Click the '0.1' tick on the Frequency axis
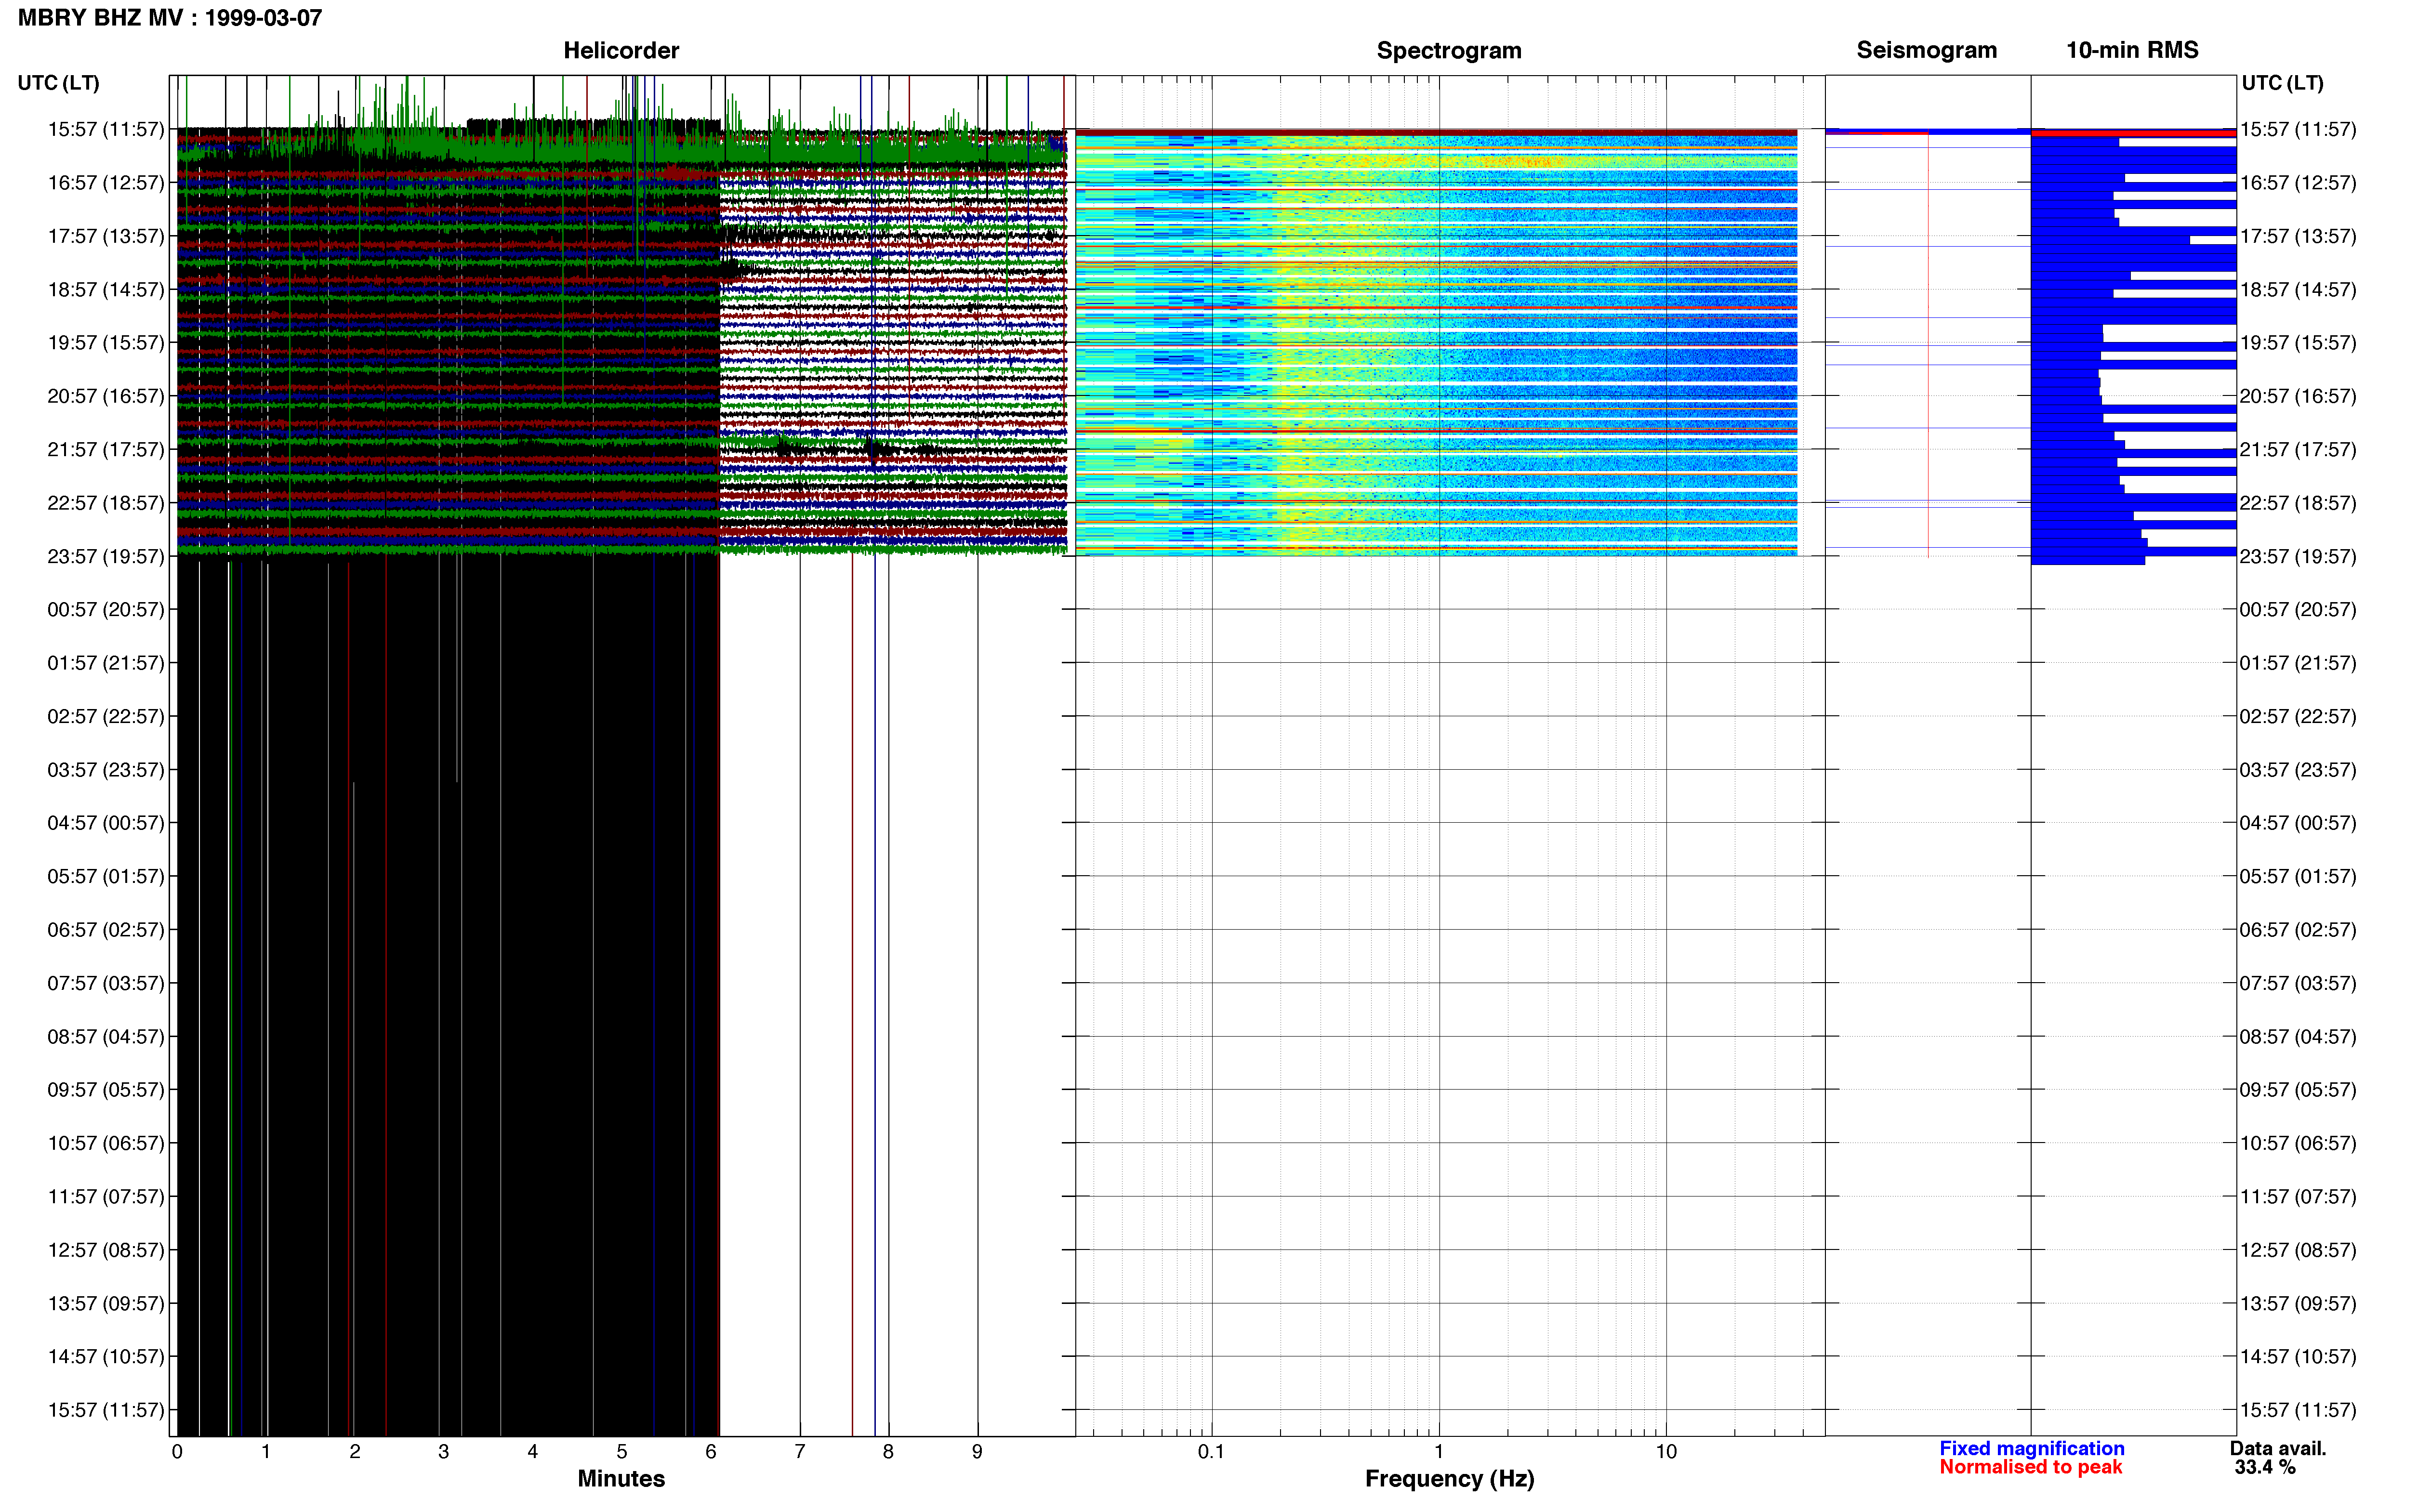Image resolution: width=2418 pixels, height=1512 pixels. [x=1211, y=1451]
